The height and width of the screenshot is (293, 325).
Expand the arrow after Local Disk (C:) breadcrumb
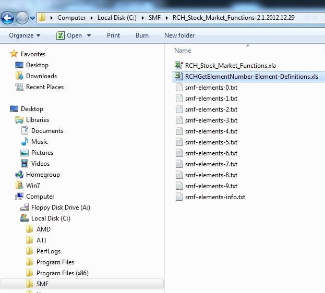[142, 18]
